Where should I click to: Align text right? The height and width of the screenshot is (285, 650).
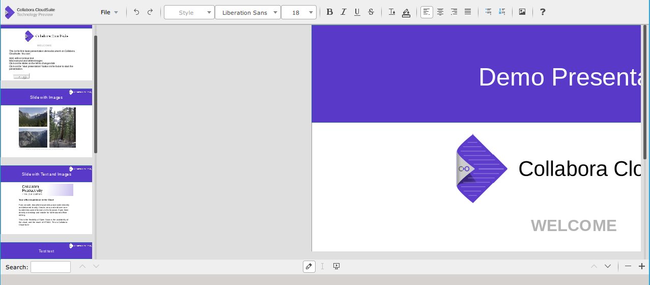click(454, 12)
